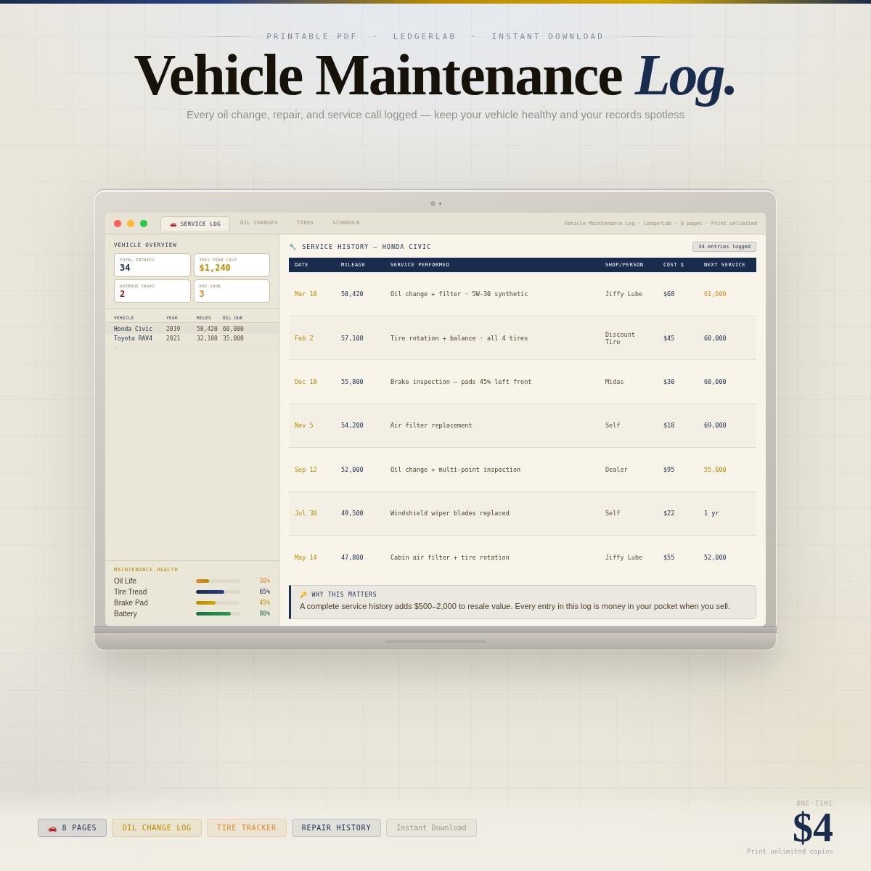Click the $68 cost cell

pos(668,294)
